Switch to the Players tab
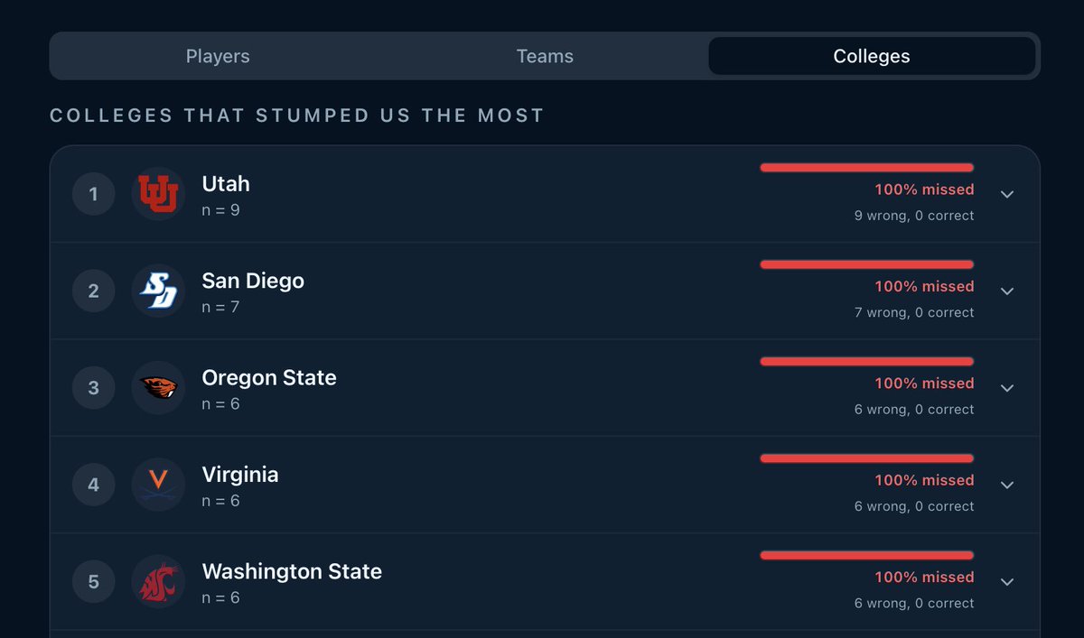Image resolution: width=1084 pixels, height=638 pixels. click(218, 56)
